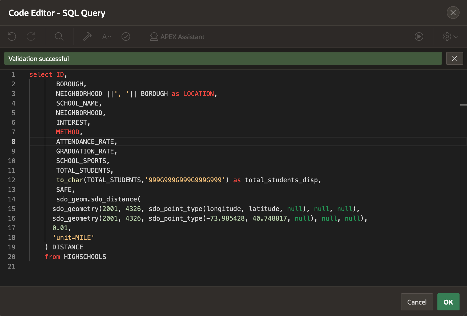Expand the editor settings gear dropdown

point(450,37)
